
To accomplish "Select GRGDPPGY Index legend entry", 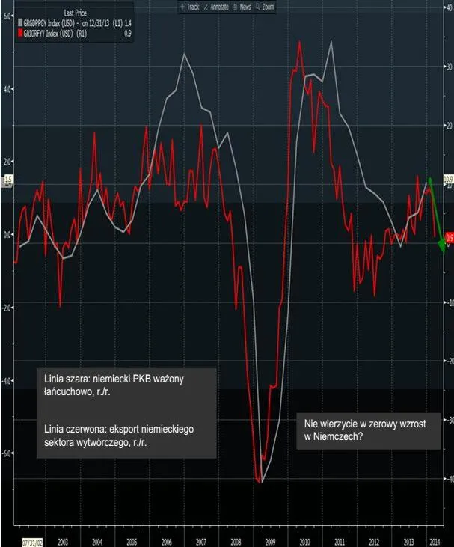I will click(75, 23).
